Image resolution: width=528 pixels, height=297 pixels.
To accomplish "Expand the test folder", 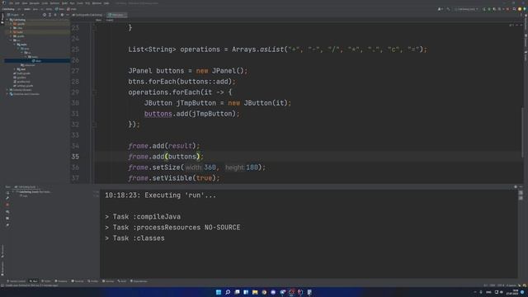I will pos(15,69).
